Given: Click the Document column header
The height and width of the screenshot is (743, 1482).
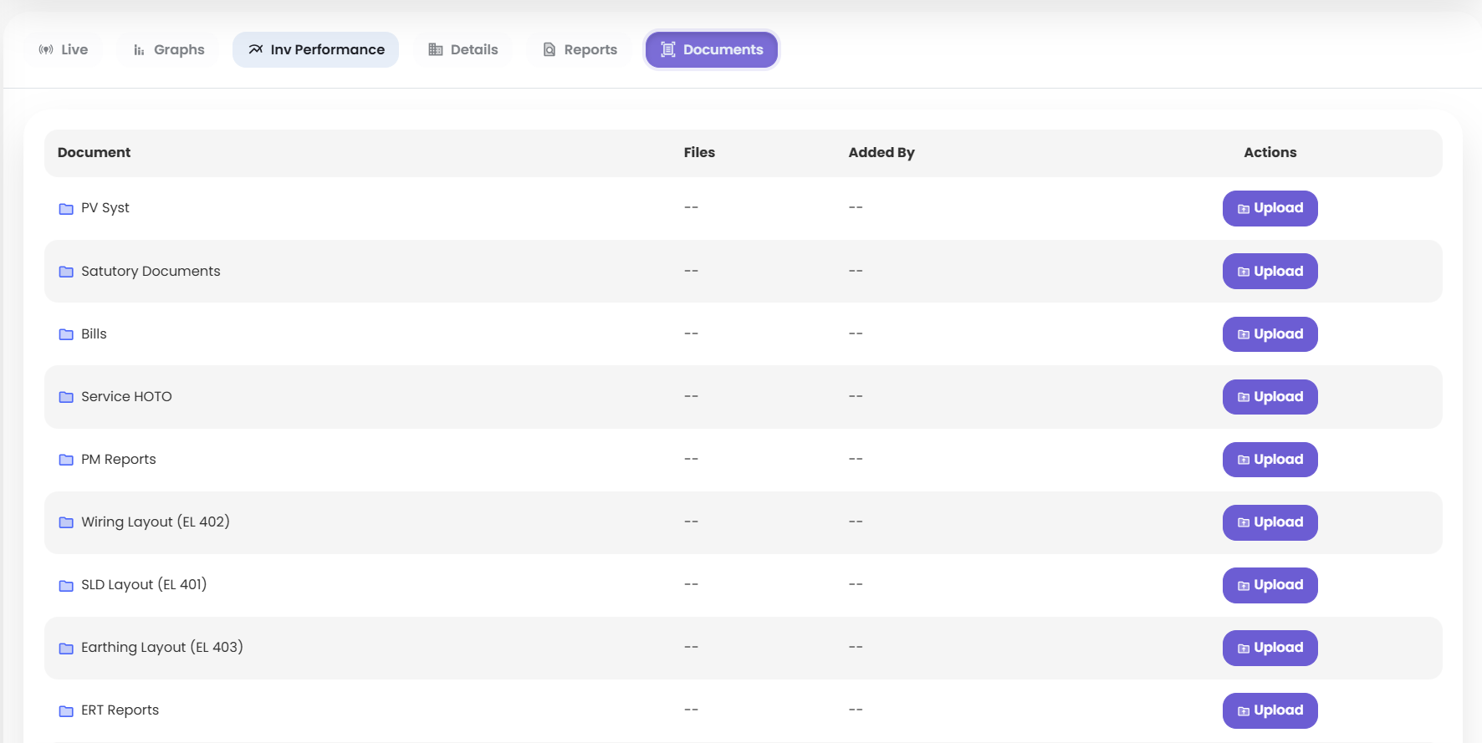Looking at the screenshot, I should point(95,152).
